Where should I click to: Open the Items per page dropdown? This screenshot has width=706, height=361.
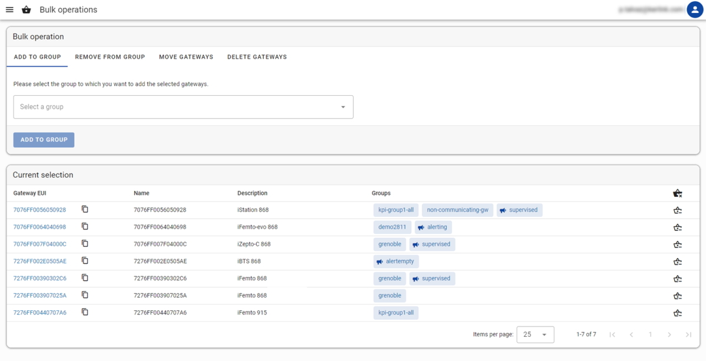click(x=535, y=335)
